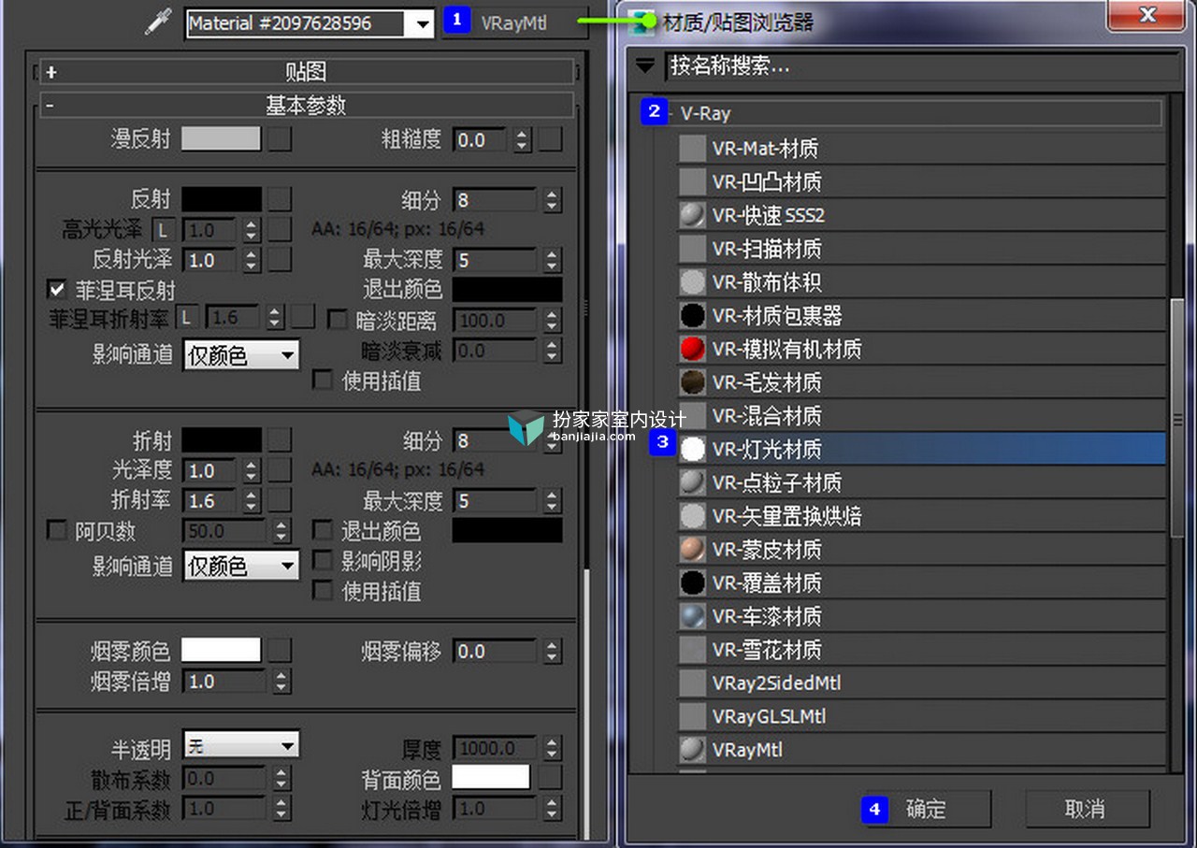Enable reflection 使用插值 checkbox

click(323, 381)
